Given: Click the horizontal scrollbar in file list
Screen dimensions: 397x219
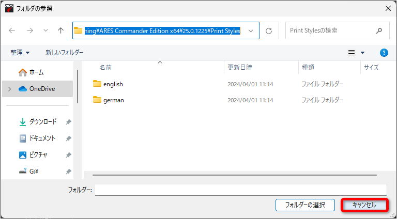Looking at the screenshot, I should point(235,175).
